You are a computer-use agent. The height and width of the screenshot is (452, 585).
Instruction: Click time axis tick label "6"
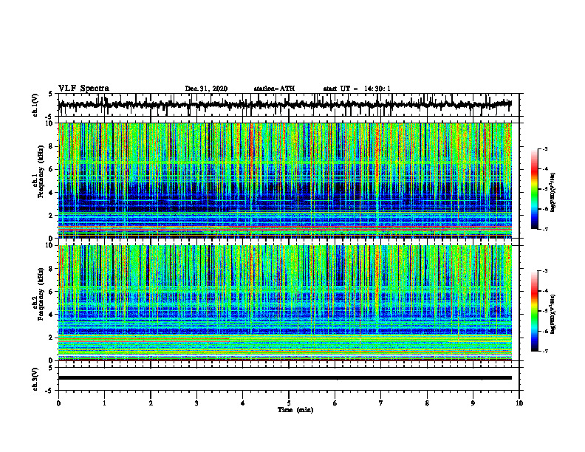coord(335,403)
